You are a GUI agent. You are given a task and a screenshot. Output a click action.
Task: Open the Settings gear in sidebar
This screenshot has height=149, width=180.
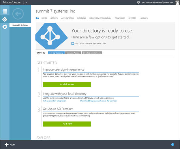pyautogui.click(x=5, y=27)
